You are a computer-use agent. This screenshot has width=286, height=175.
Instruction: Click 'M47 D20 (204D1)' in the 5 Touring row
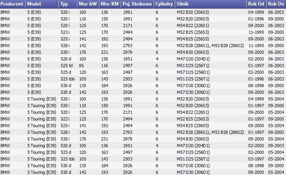[193, 146]
